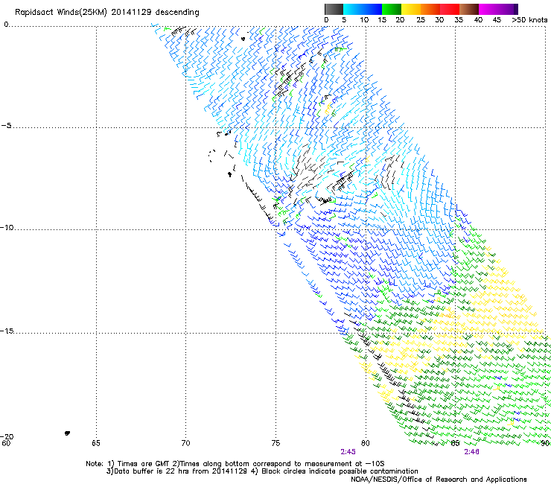Click the '80' longitude axis label
The width and height of the screenshot is (551, 484).
click(x=366, y=443)
